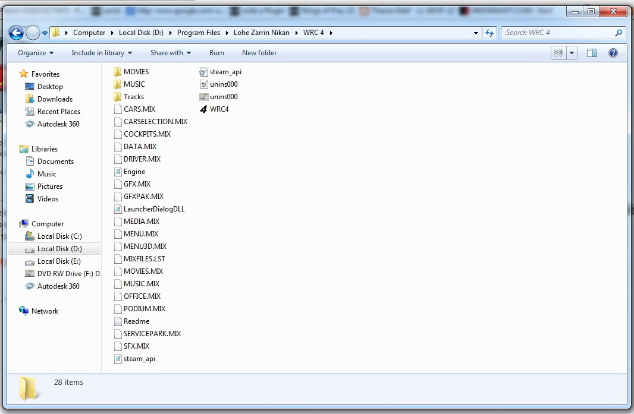Viewport: 634px width, 414px height.
Task: Select the DATA.MIX file
Action: pyautogui.click(x=140, y=147)
